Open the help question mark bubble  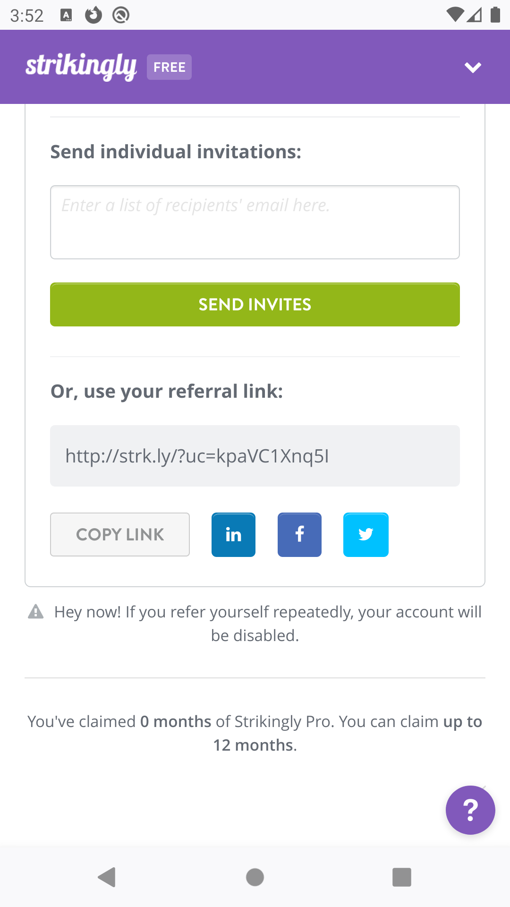470,810
